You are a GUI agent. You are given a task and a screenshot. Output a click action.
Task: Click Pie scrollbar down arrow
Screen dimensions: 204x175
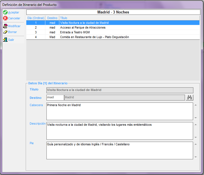point(196,157)
